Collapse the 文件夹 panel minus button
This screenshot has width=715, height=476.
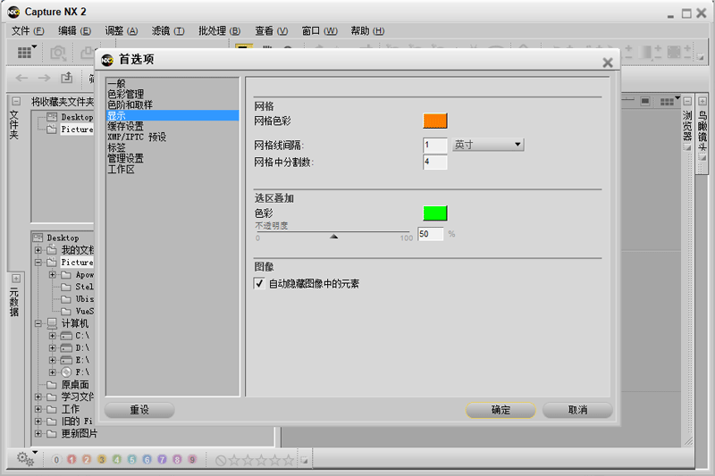pos(16,101)
